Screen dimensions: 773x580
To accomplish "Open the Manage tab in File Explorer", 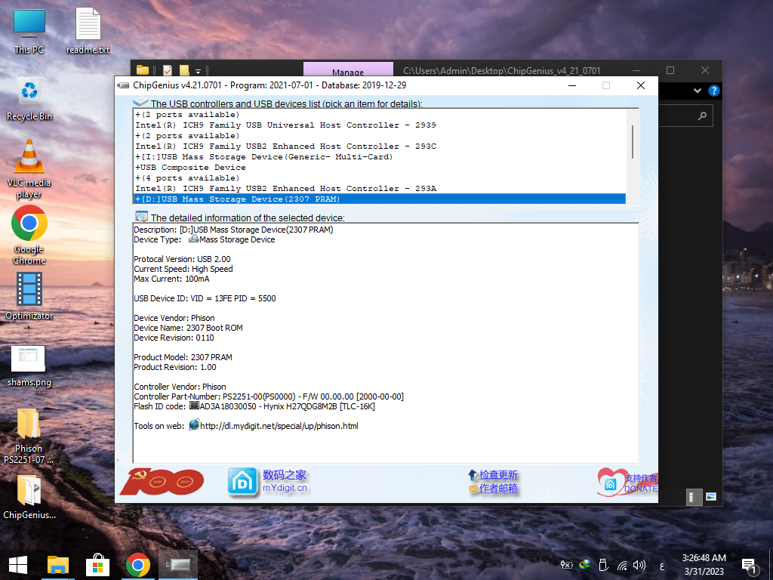I will [x=348, y=69].
